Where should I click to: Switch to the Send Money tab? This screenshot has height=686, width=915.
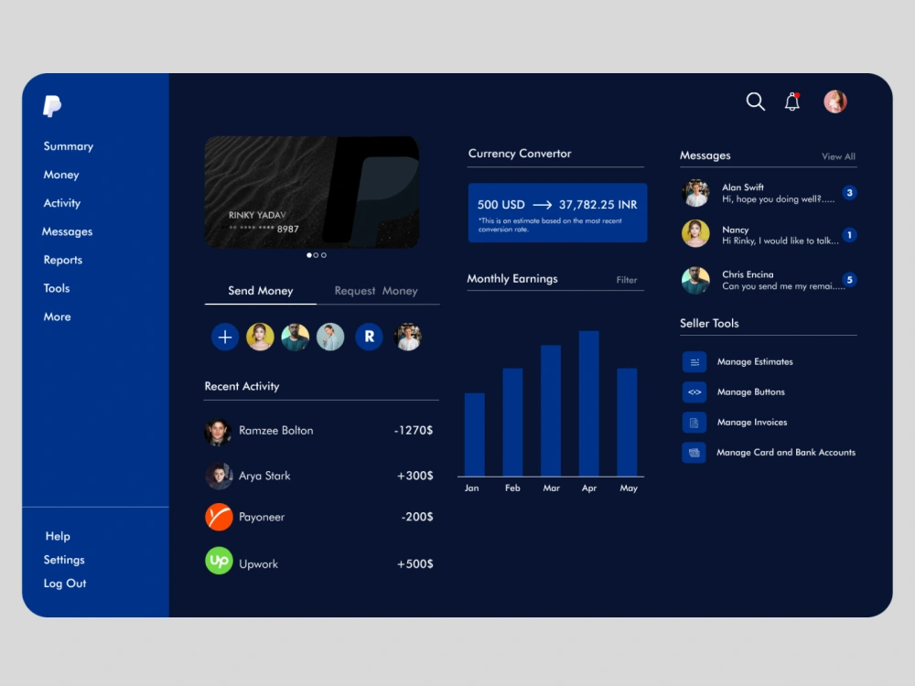[260, 291]
